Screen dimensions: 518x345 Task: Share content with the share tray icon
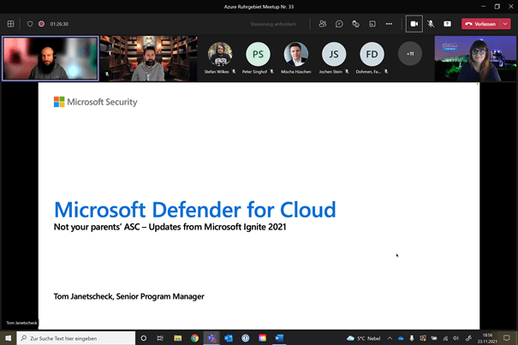[x=447, y=24]
